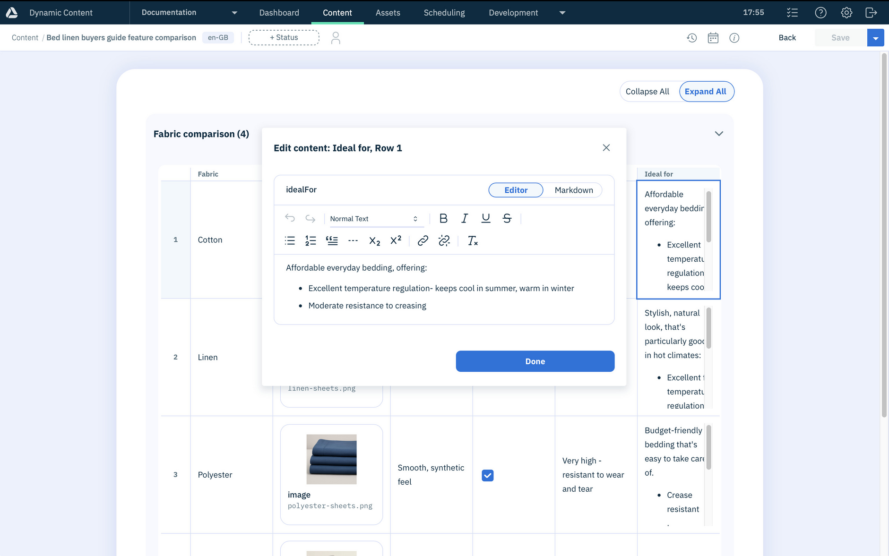
Task: Insert a bulleted list
Action: coord(289,241)
